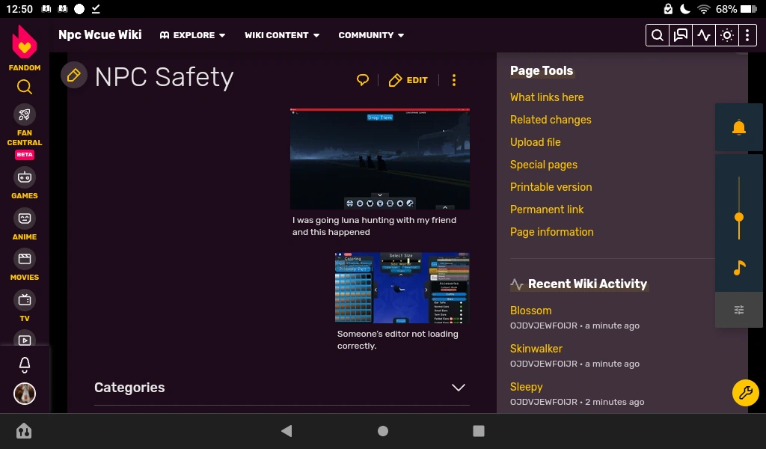766x449 pixels.
Task: Open the page actions three-dot menu
Action: pos(454,80)
